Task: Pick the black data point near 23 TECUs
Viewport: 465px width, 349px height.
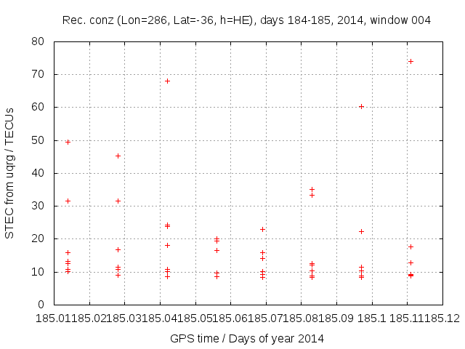Action: point(262,229)
